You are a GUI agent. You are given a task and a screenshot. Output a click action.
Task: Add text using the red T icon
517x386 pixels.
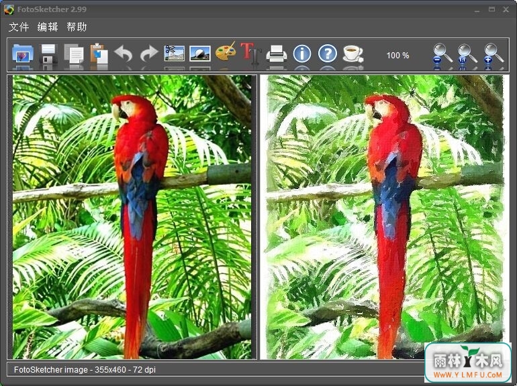[251, 53]
